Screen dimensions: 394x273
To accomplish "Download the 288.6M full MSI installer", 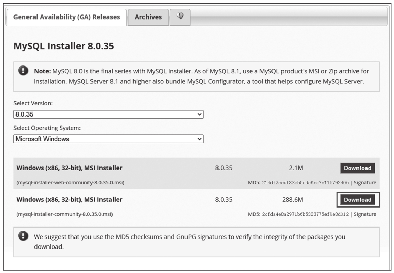I will (358, 200).
